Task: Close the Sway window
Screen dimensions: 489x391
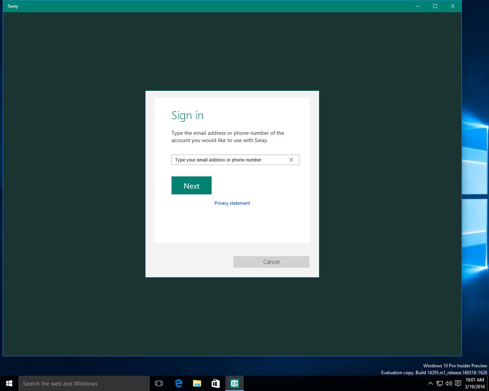Action: [453, 6]
